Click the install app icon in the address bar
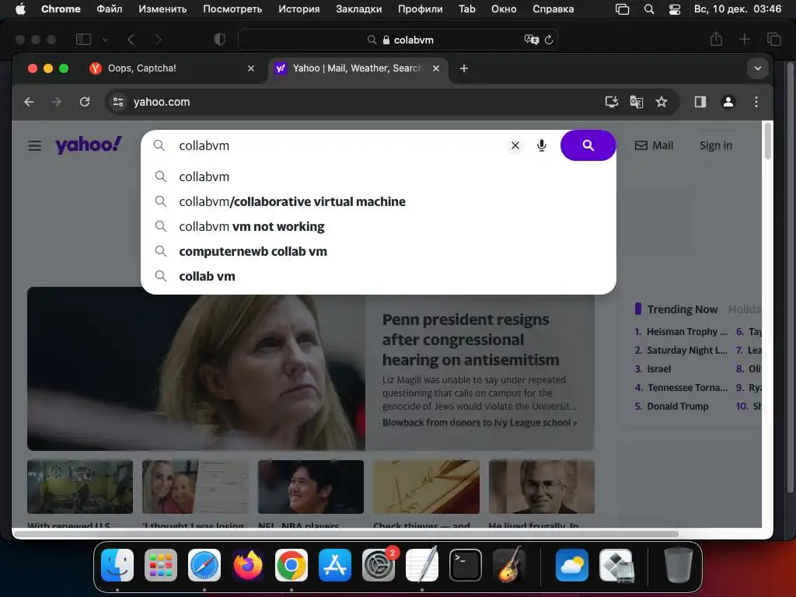The width and height of the screenshot is (796, 597). click(612, 102)
